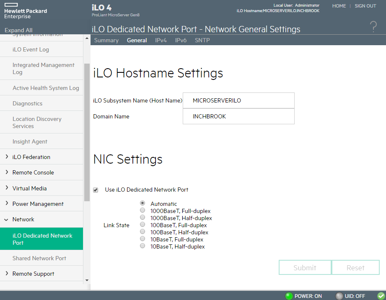
Task: Collapse the Network menu chevron
Action: (6, 220)
